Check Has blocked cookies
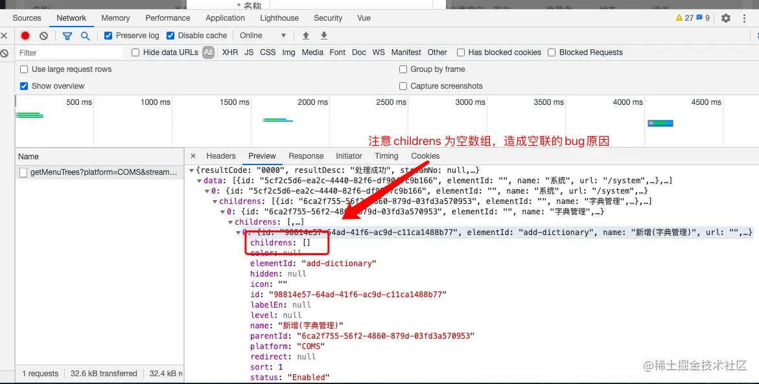The height and width of the screenshot is (384, 759). tap(461, 52)
